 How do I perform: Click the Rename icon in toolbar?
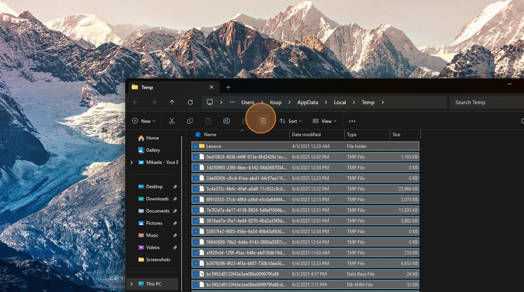(x=227, y=121)
